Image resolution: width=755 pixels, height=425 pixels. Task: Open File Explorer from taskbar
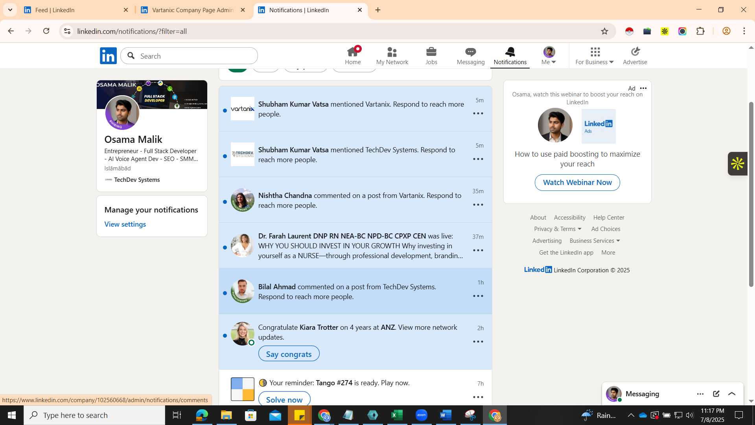(226, 415)
